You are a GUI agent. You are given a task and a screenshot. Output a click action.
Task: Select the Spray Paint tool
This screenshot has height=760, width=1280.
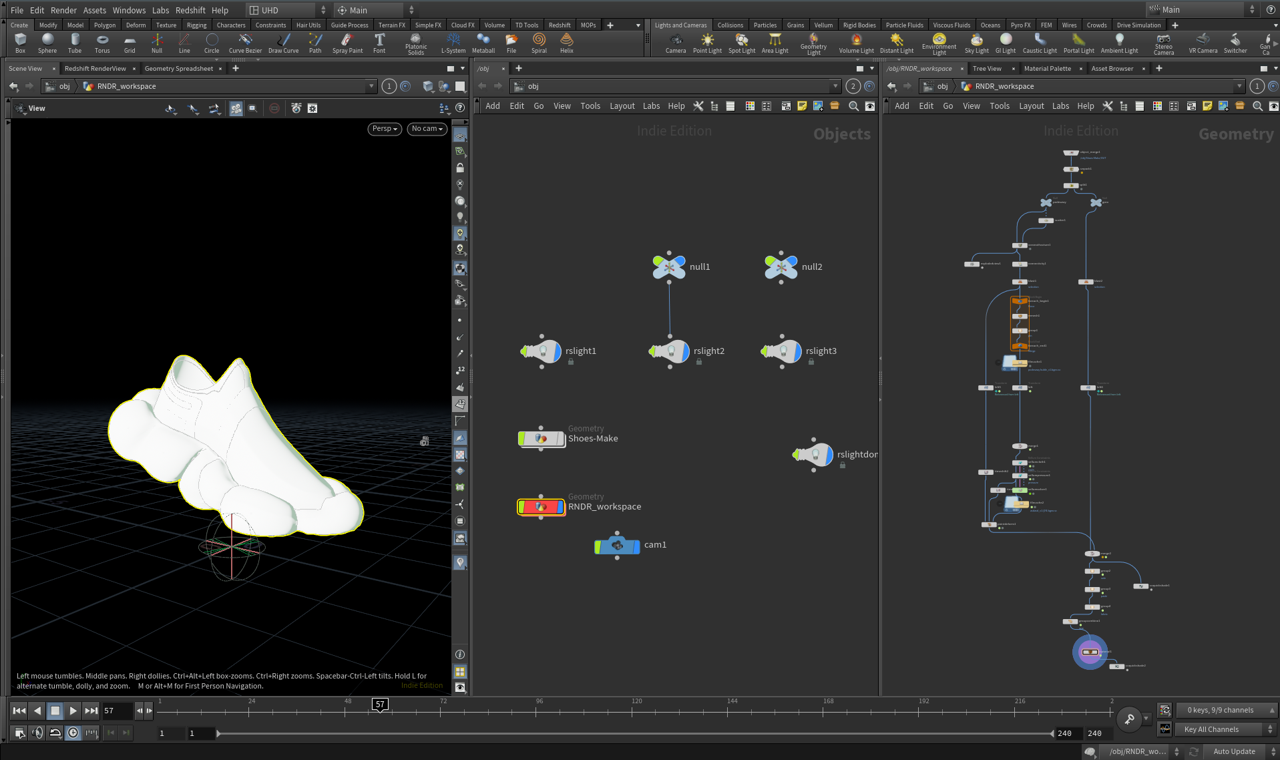347,43
